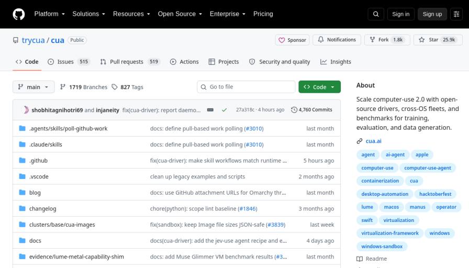469x268 pixels.
Task: Click the green checkmark commit status icon
Action: [224, 110]
